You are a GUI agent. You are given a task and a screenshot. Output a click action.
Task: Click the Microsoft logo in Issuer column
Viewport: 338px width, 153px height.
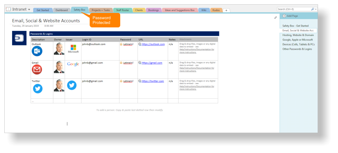[x=73, y=49]
